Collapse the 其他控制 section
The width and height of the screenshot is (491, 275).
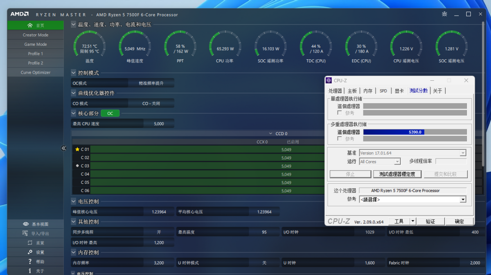(x=74, y=222)
